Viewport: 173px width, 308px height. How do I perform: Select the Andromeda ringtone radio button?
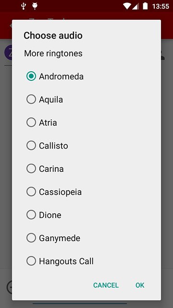31,76
